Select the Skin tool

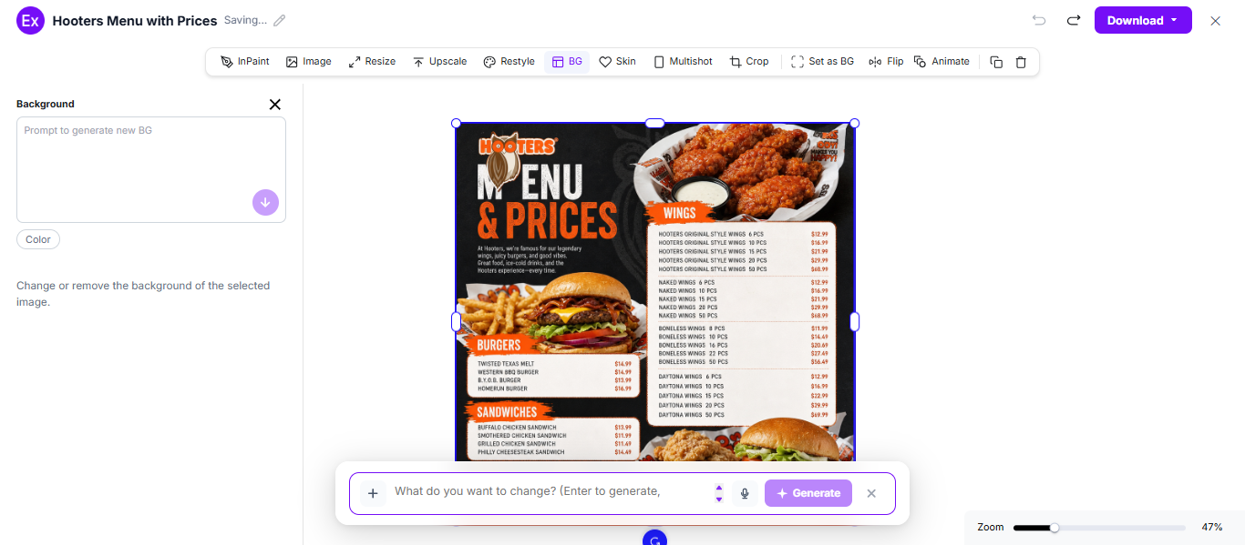pos(617,62)
